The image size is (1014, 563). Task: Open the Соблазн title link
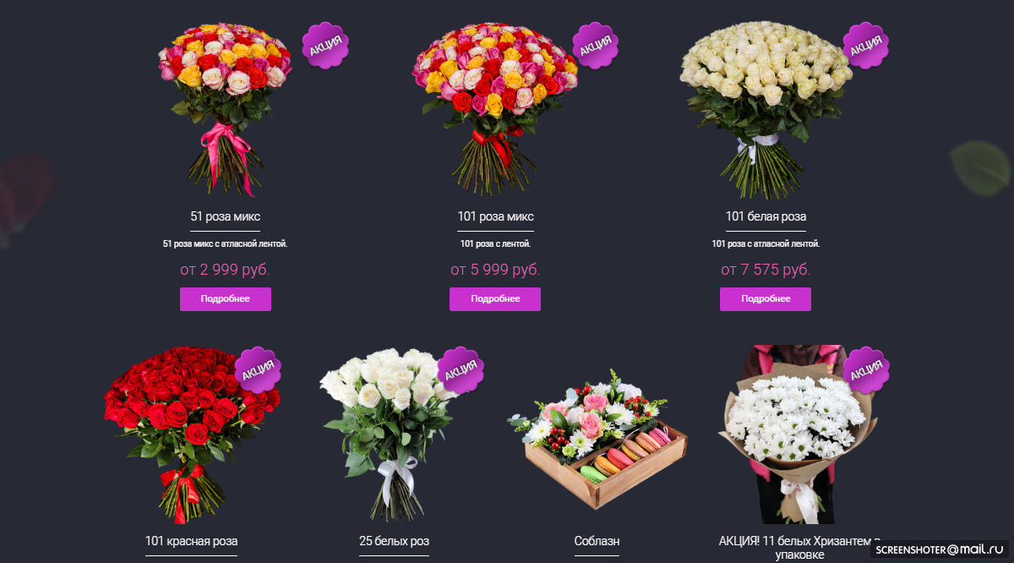(x=597, y=541)
